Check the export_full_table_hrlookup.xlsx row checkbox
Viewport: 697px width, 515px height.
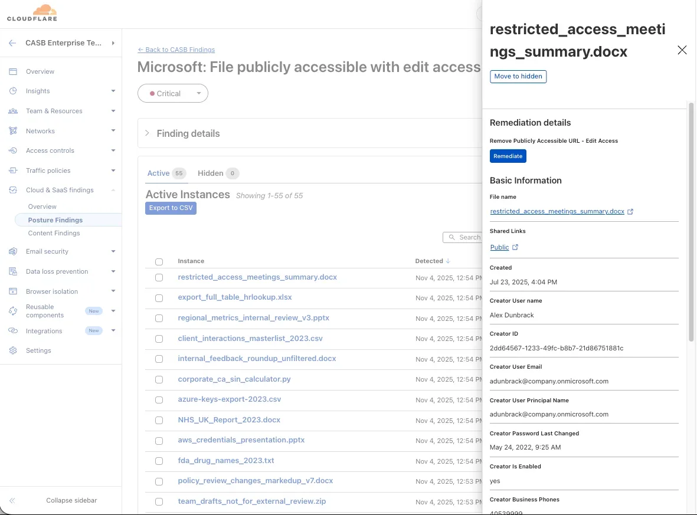(x=159, y=297)
